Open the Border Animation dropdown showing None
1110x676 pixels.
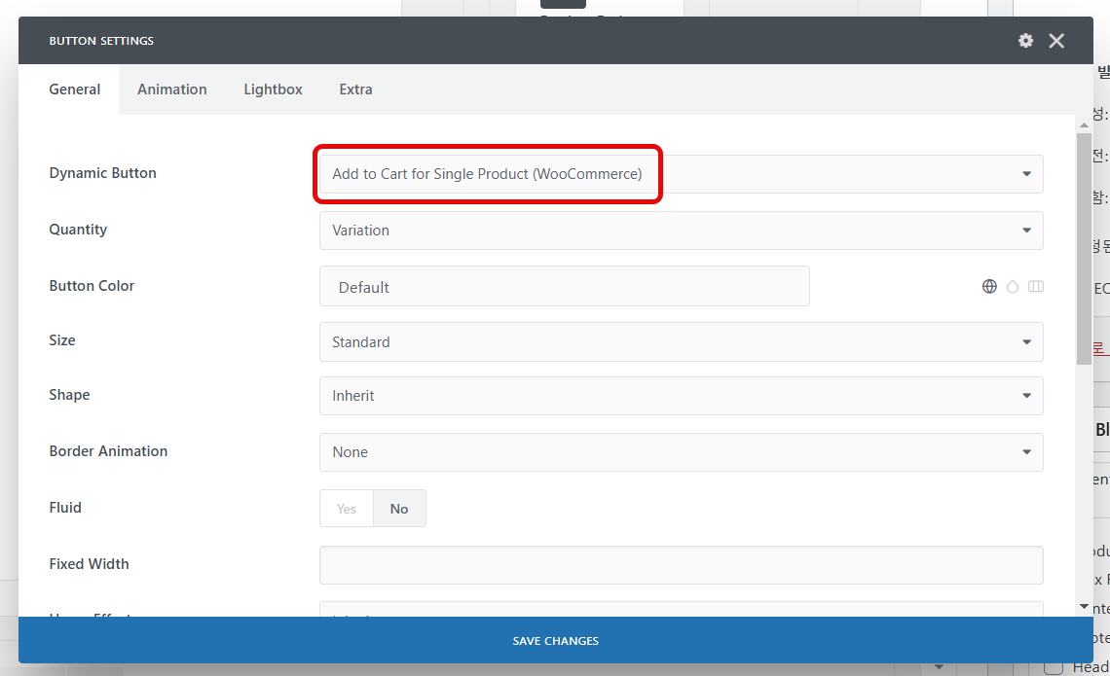pos(681,452)
